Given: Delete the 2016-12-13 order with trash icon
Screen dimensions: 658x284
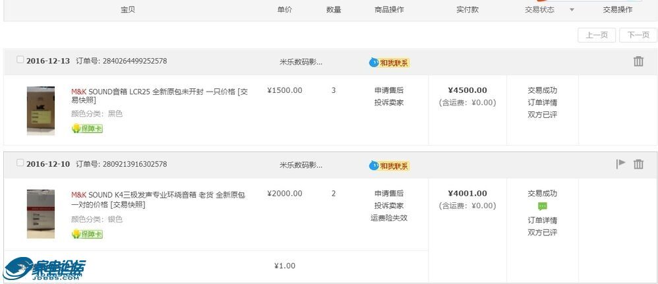Looking at the screenshot, I should pyautogui.click(x=638, y=61).
